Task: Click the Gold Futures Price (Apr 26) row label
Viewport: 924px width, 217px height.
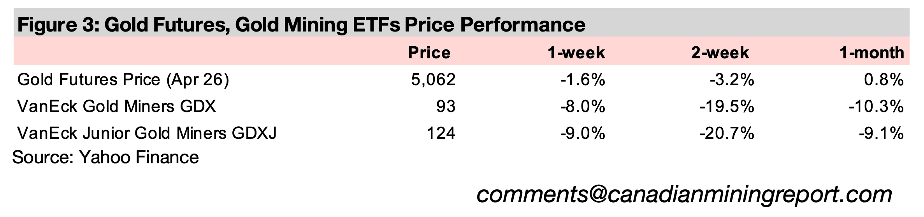Action: pyautogui.click(x=123, y=80)
